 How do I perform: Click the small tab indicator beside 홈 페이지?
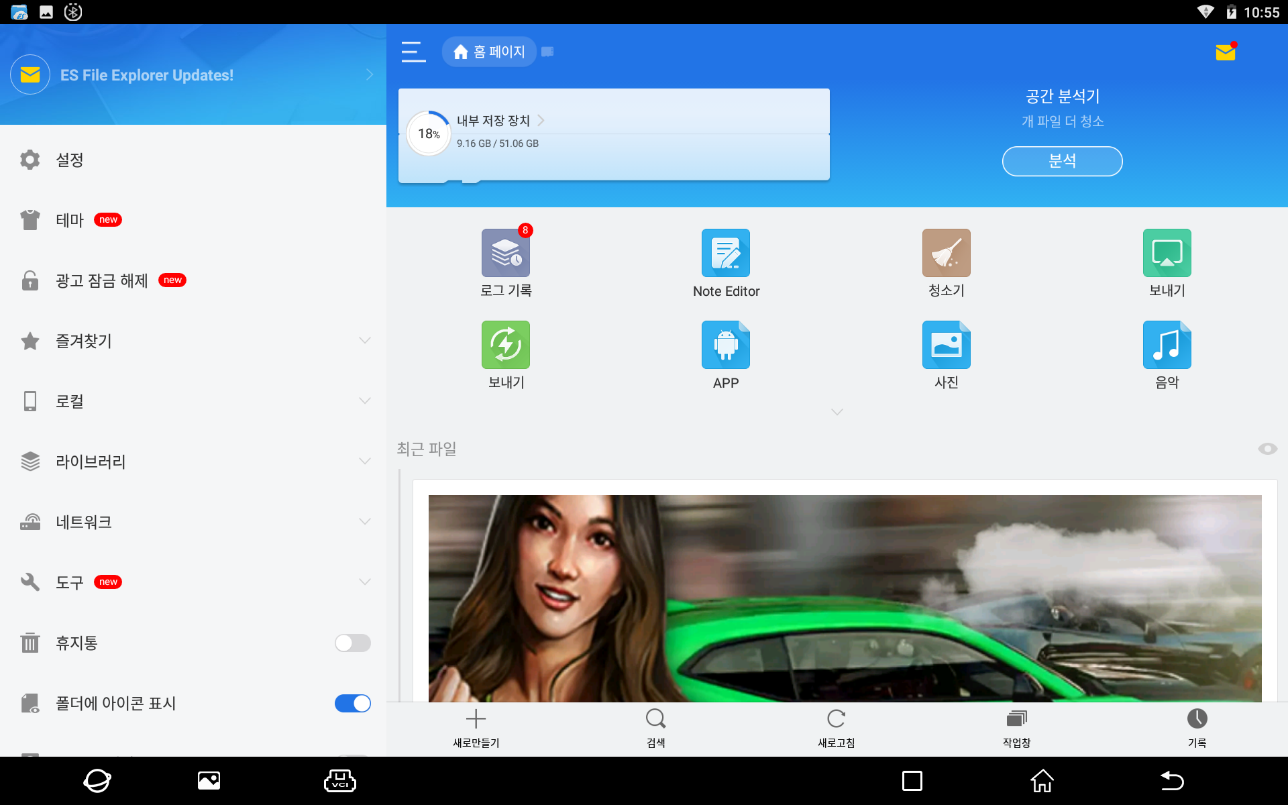coord(547,52)
